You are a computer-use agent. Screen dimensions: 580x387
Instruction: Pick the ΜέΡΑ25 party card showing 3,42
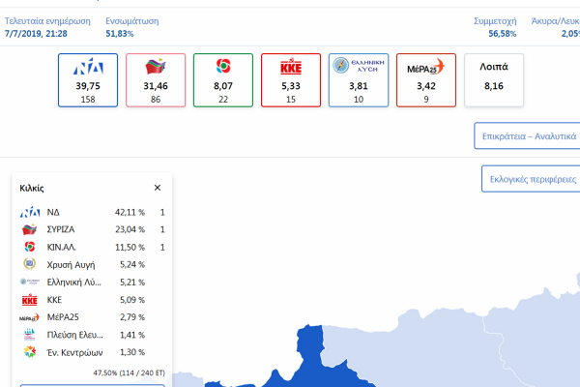tap(426, 80)
